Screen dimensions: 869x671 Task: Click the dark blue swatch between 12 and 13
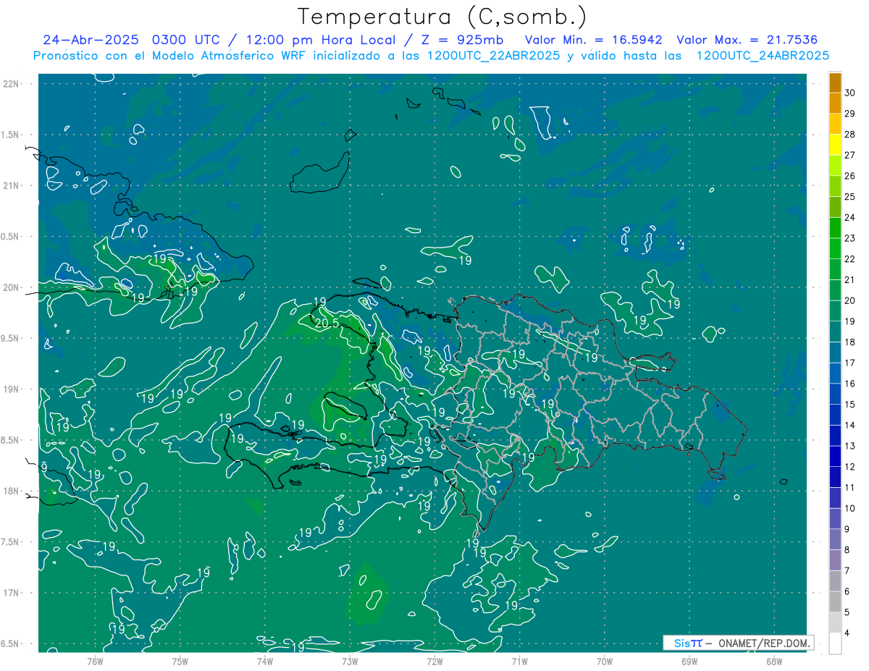coord(835,456)
